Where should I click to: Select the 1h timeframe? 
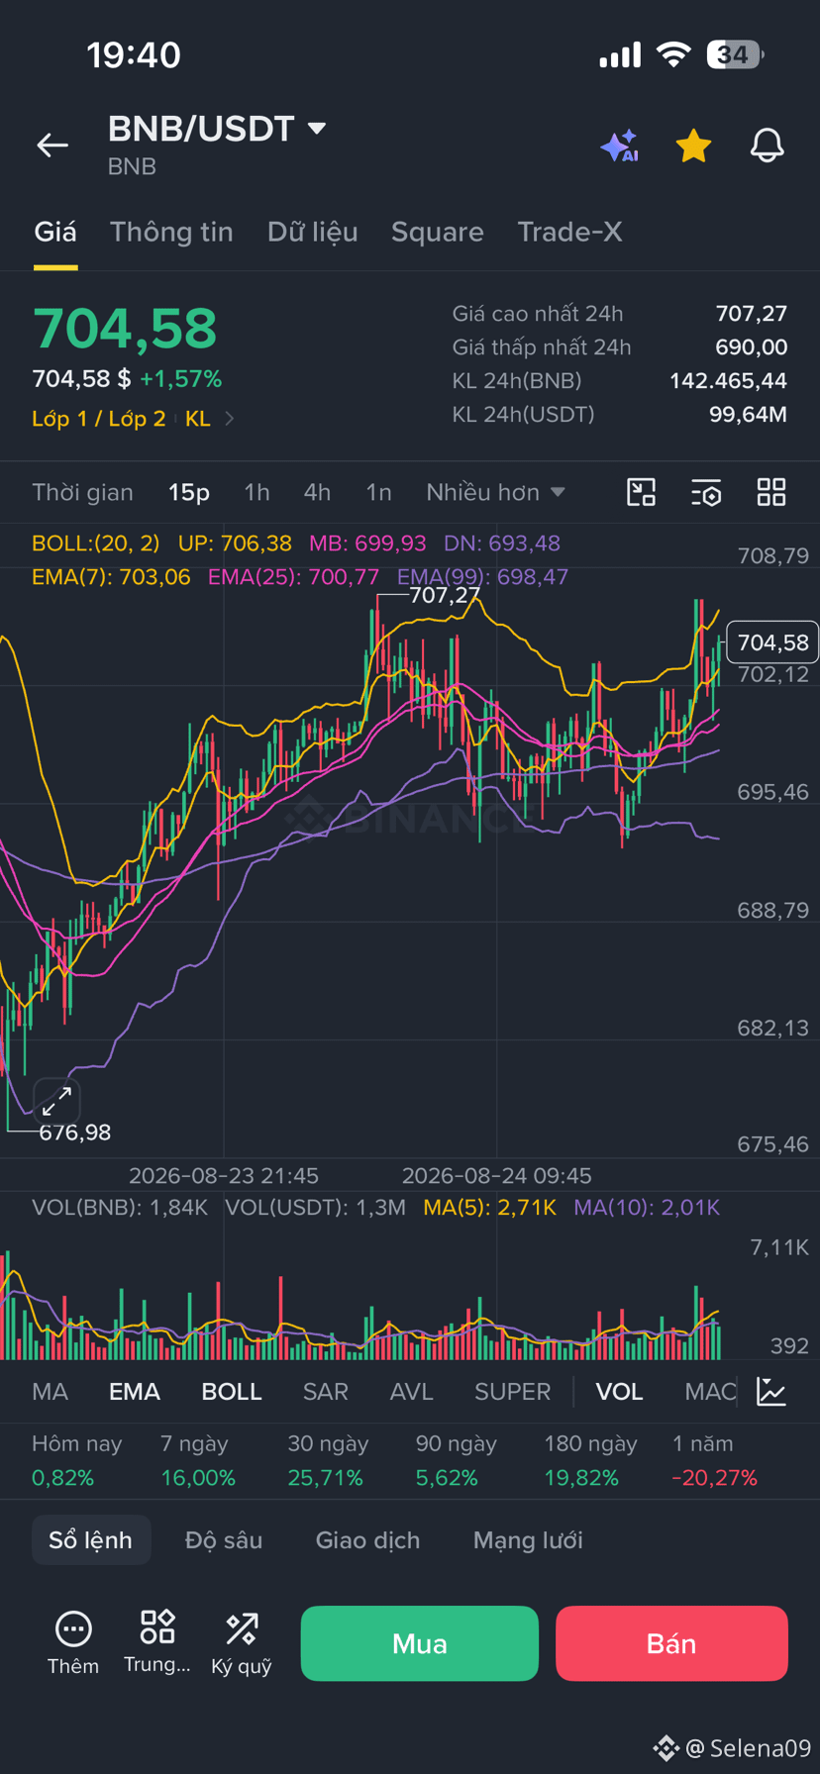click(x=256, y=492)
